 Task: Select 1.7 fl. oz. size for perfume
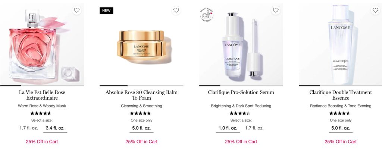[x=29, y=128]
